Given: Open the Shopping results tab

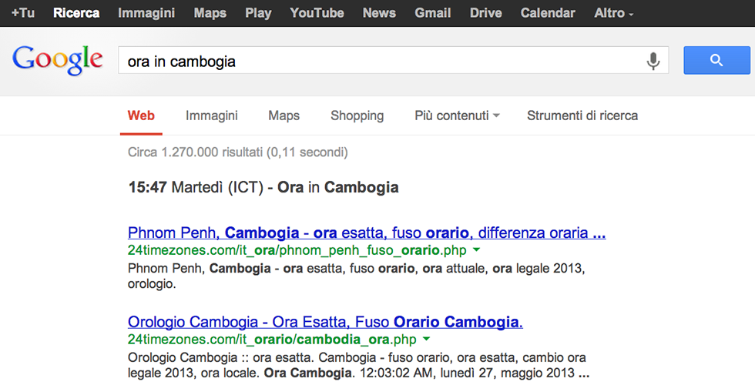Looking at the screenshot, I should [x=357, y=115].
